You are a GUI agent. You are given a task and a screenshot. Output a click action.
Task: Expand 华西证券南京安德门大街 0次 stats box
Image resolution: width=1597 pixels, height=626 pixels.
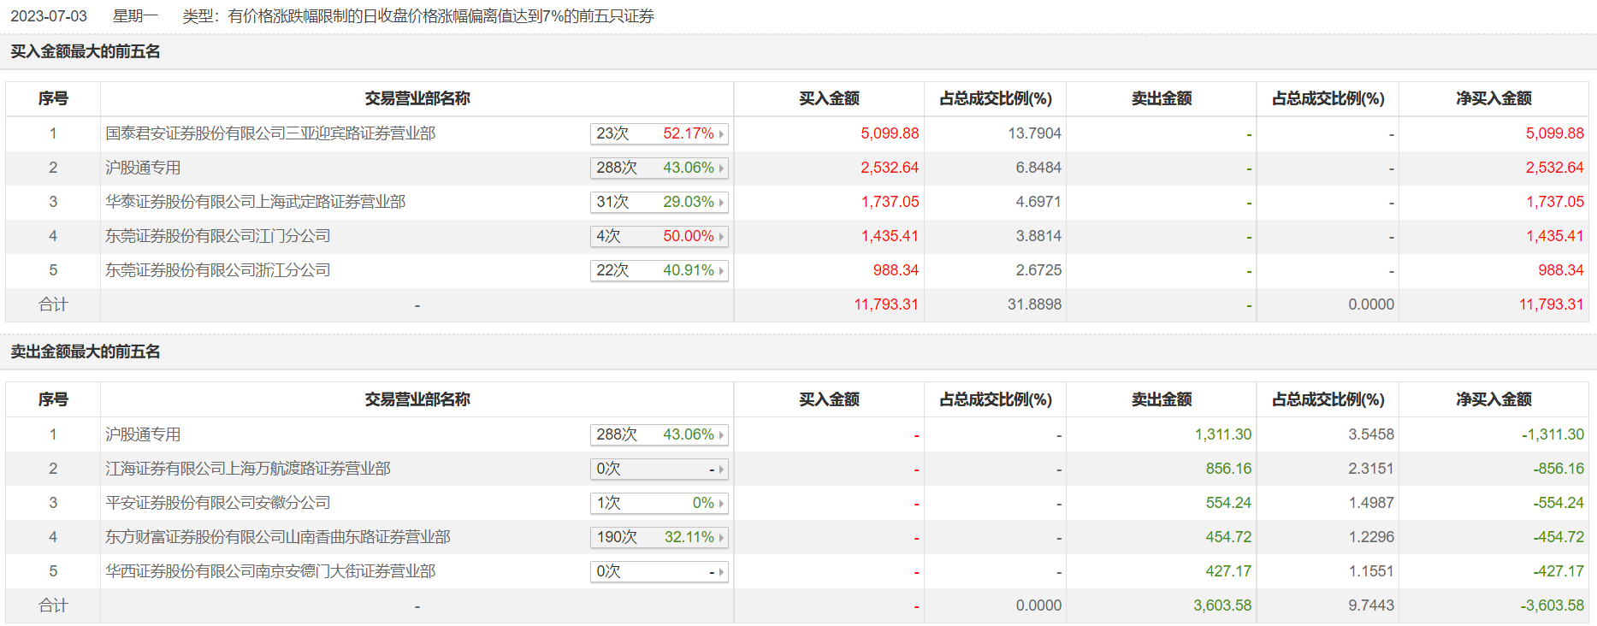659,571
